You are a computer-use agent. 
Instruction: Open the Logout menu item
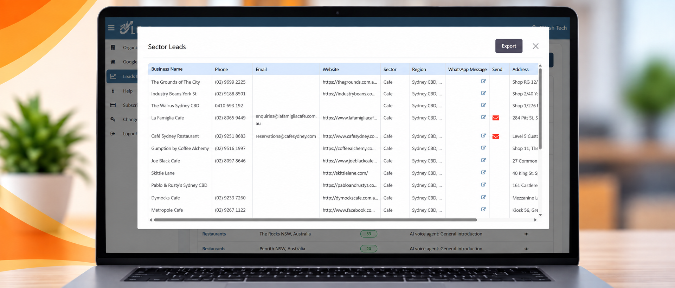coord(130,134)
